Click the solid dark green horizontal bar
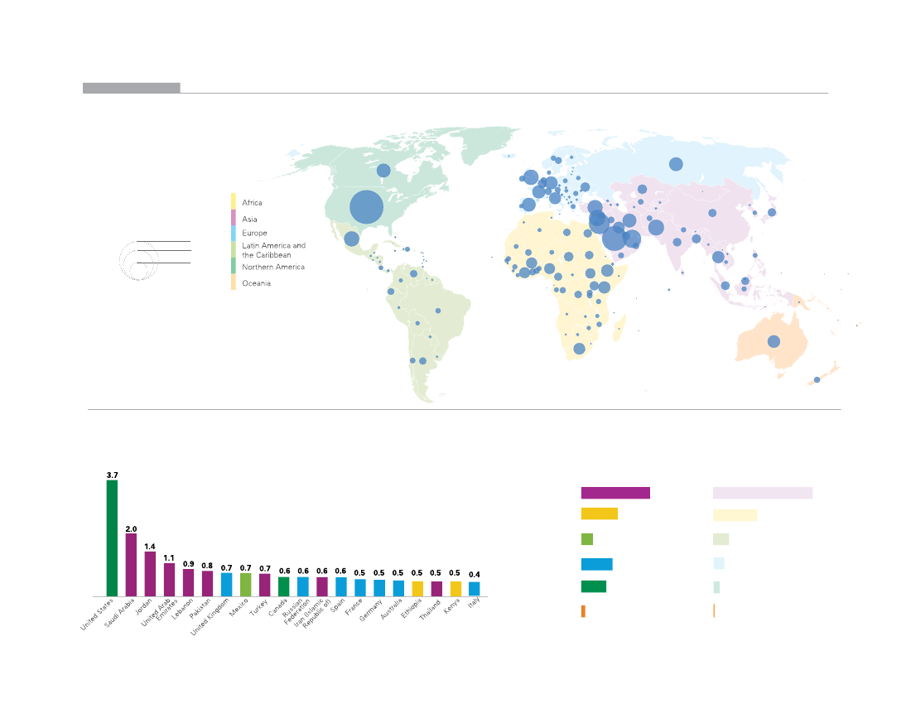 pyautogui.click(x=594, y=586)
